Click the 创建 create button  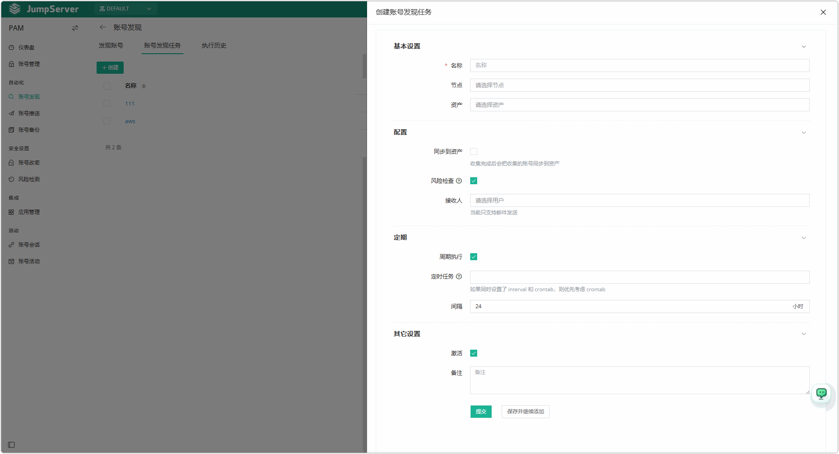110,68
